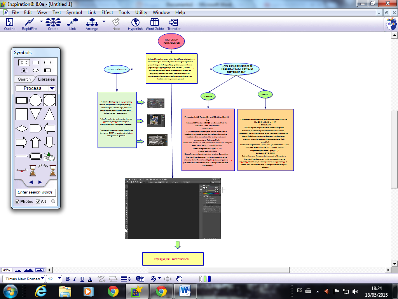Select the PHOTOSHOP PORTABLE CS6 oval node

click(x=171, y=41)
